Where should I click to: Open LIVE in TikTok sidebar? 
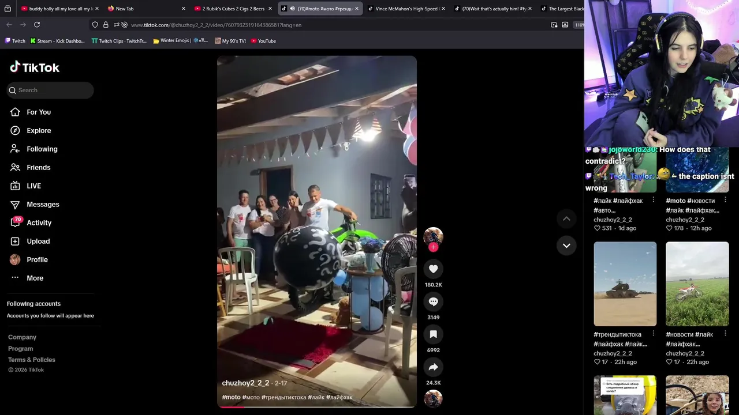(33, 186)
